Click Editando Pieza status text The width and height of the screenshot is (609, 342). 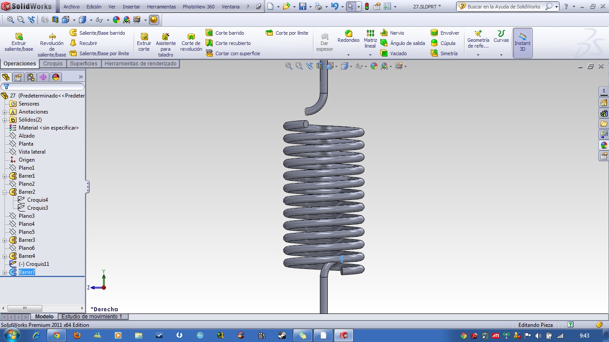(535, 325)
